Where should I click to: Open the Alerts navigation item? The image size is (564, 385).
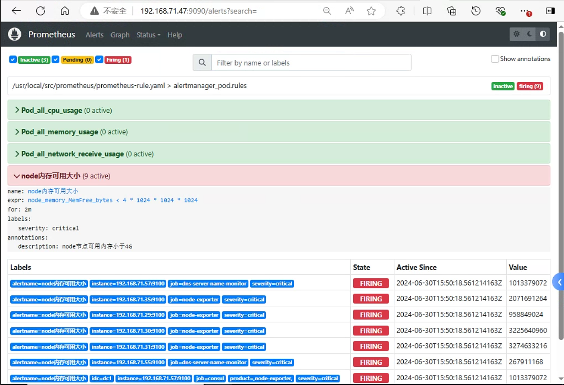(94, 35)
